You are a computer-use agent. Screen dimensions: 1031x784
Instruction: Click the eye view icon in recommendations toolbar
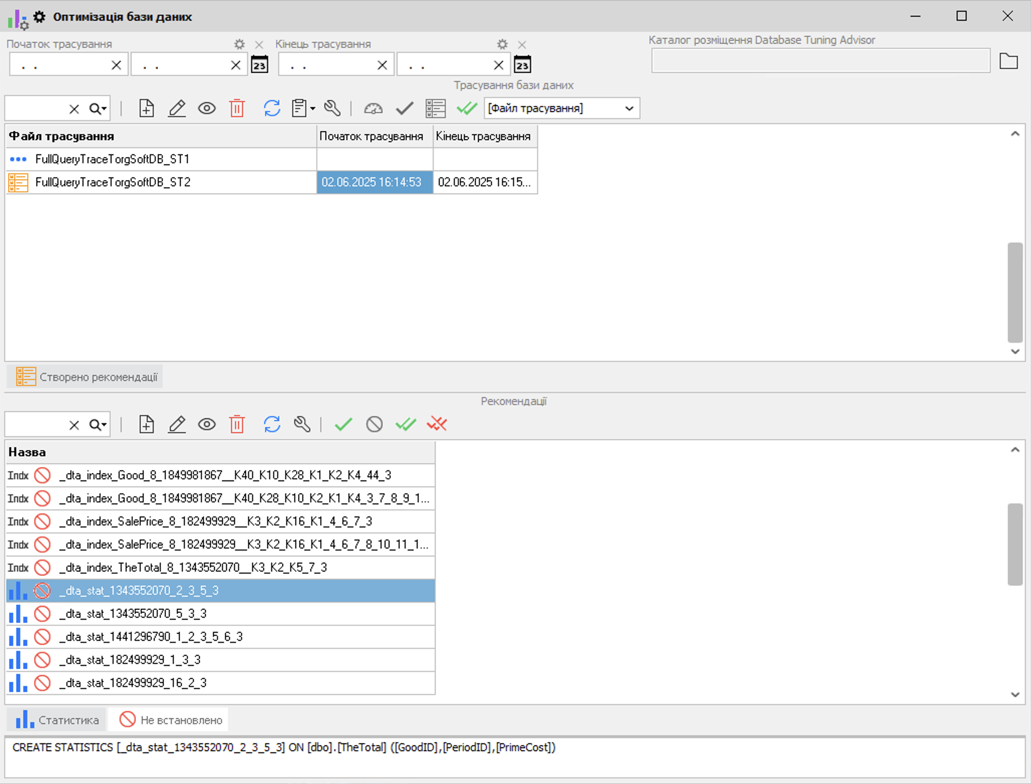(x=207, y=425)
